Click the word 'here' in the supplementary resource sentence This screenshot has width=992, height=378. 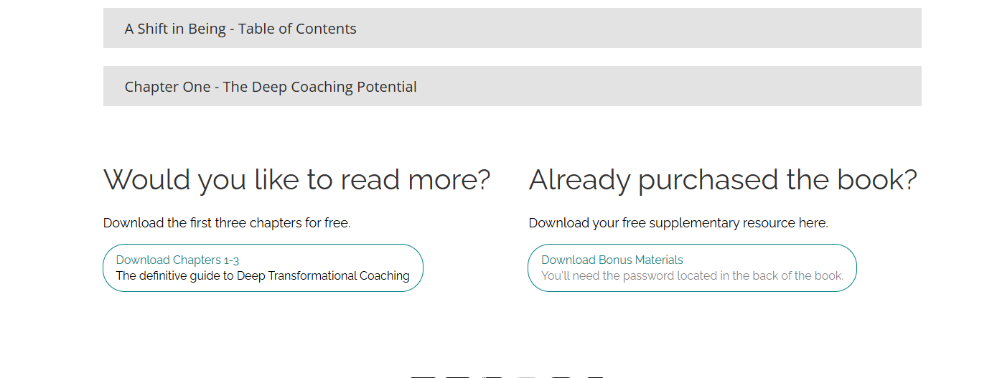click(x=812, y=223)
